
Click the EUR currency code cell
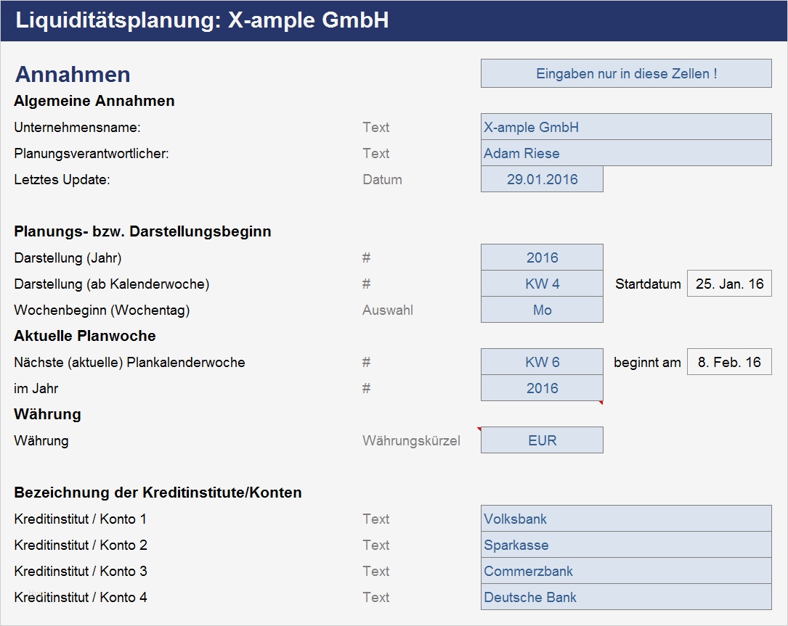click(x=542, y=440)
